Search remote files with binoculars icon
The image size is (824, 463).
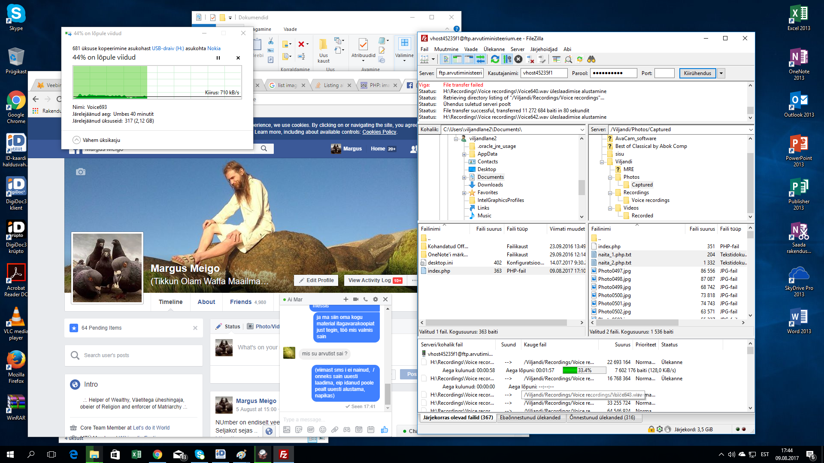591,59
